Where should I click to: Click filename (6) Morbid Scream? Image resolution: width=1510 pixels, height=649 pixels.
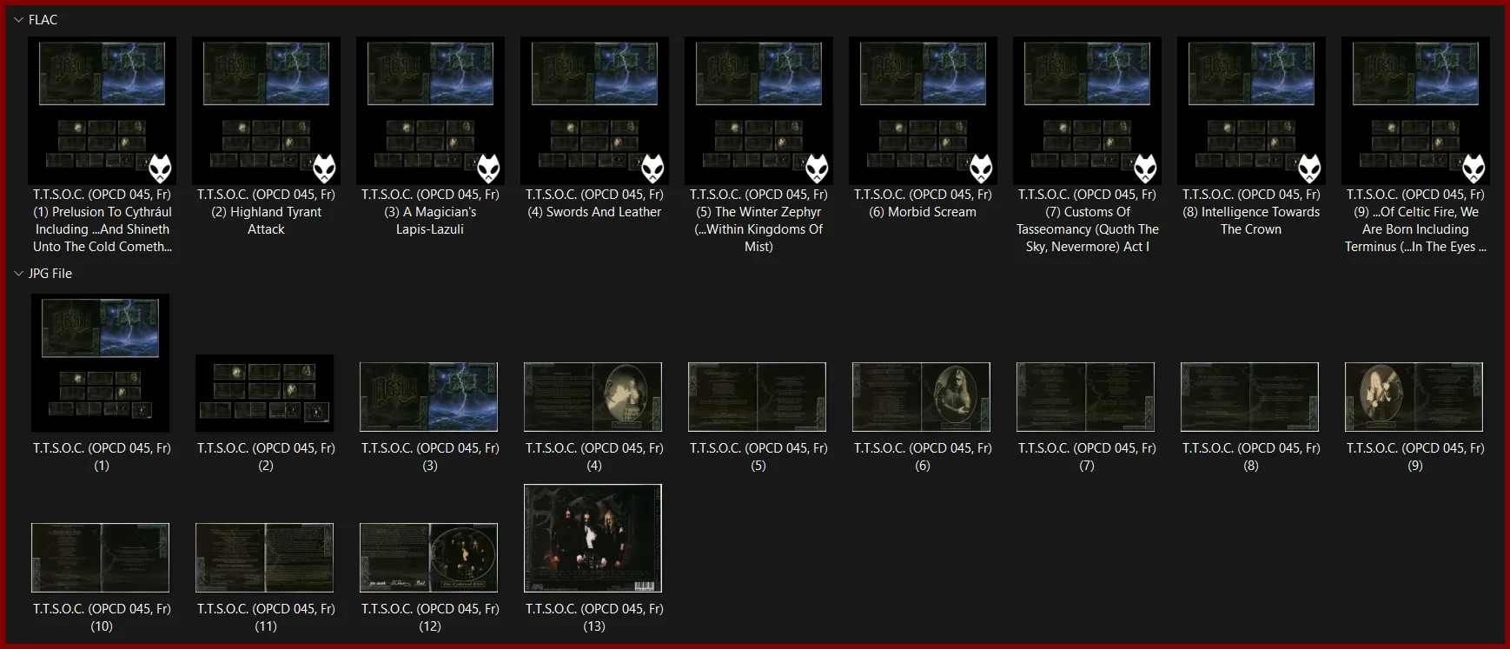point(923,203)
